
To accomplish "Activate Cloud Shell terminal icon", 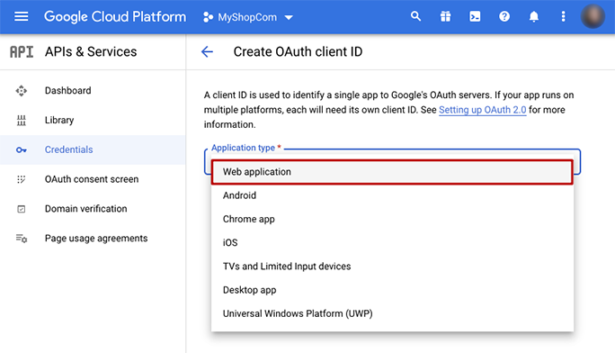I will point(475,16).
